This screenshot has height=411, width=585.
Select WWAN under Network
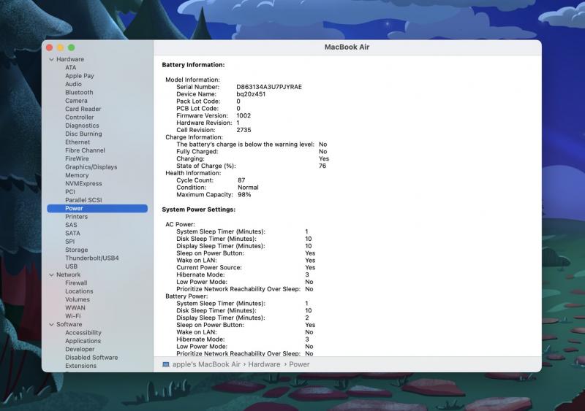[x=75, y=307]
